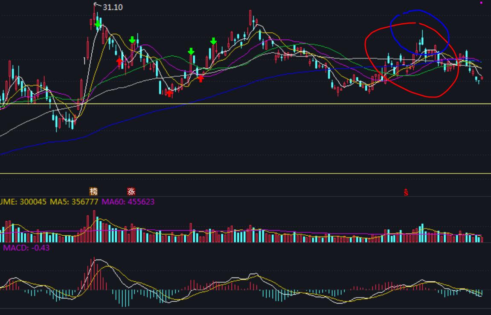Click the small magenta square in the top corner

481,3
